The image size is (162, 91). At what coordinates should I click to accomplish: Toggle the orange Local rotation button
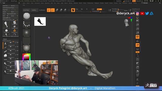point(137,45)
